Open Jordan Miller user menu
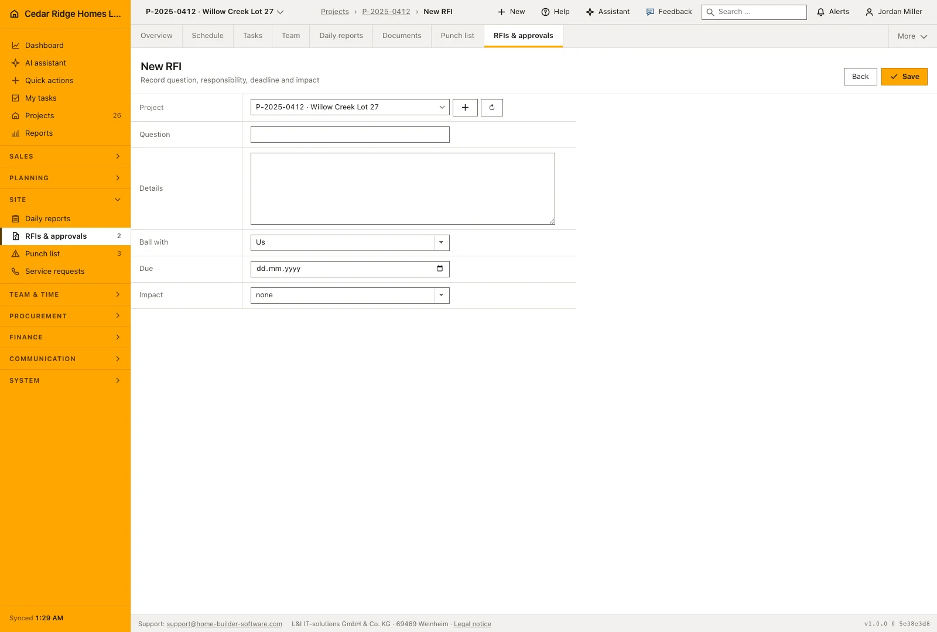This screenshot has width=937, height=632. tap(894, 12)
